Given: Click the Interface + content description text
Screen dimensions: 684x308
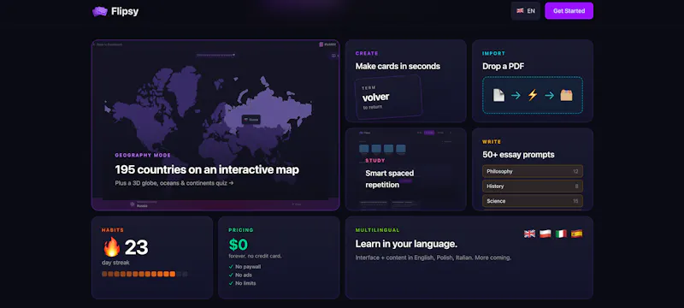Looking at the screenshot, I should (x=433, y=258).
